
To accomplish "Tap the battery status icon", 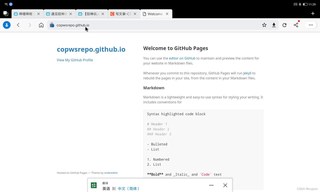I will coord(305,4).
